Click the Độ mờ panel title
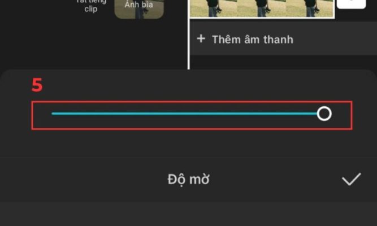377x226 pixels. (x=189, y=180)
